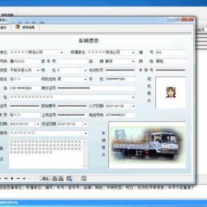
Task: Expand the 吨位 tonnage dropdown
Action: pyautogui.click(x=85, y=71)
